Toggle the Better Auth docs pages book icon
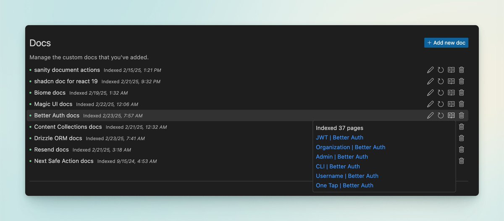Viewport: 504px width, 221px height. coord(451,115)
